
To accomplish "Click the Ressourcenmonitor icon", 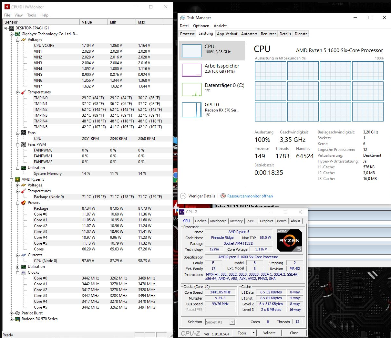I will pyautogui.click(x=223, y=196).
